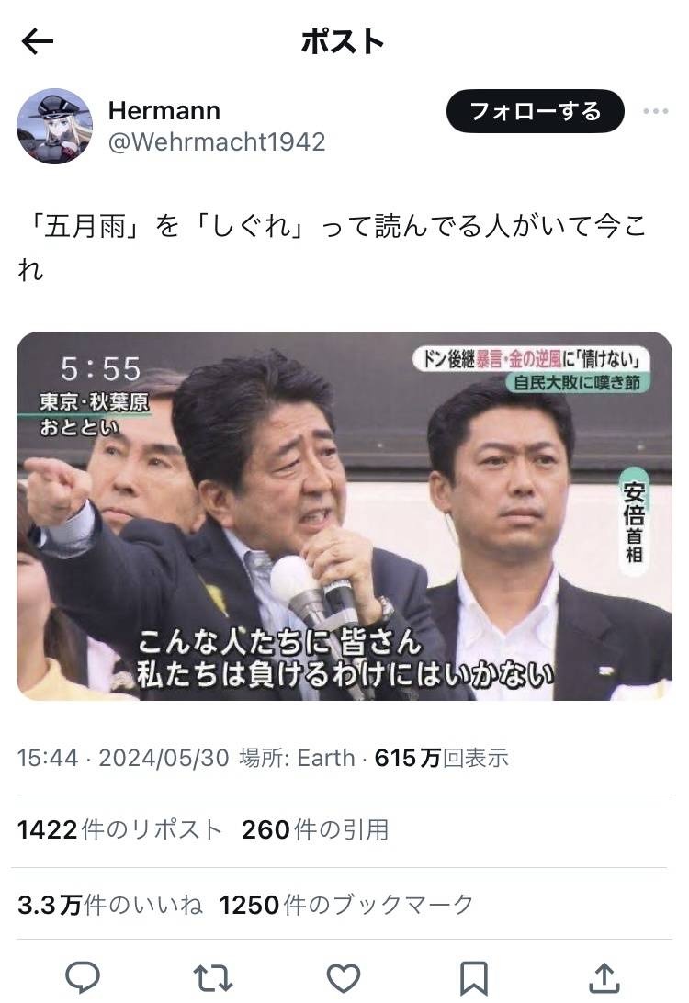Open the three-dot more options menu
Viewport: 689px width, 1003px height.
(656, 111)
